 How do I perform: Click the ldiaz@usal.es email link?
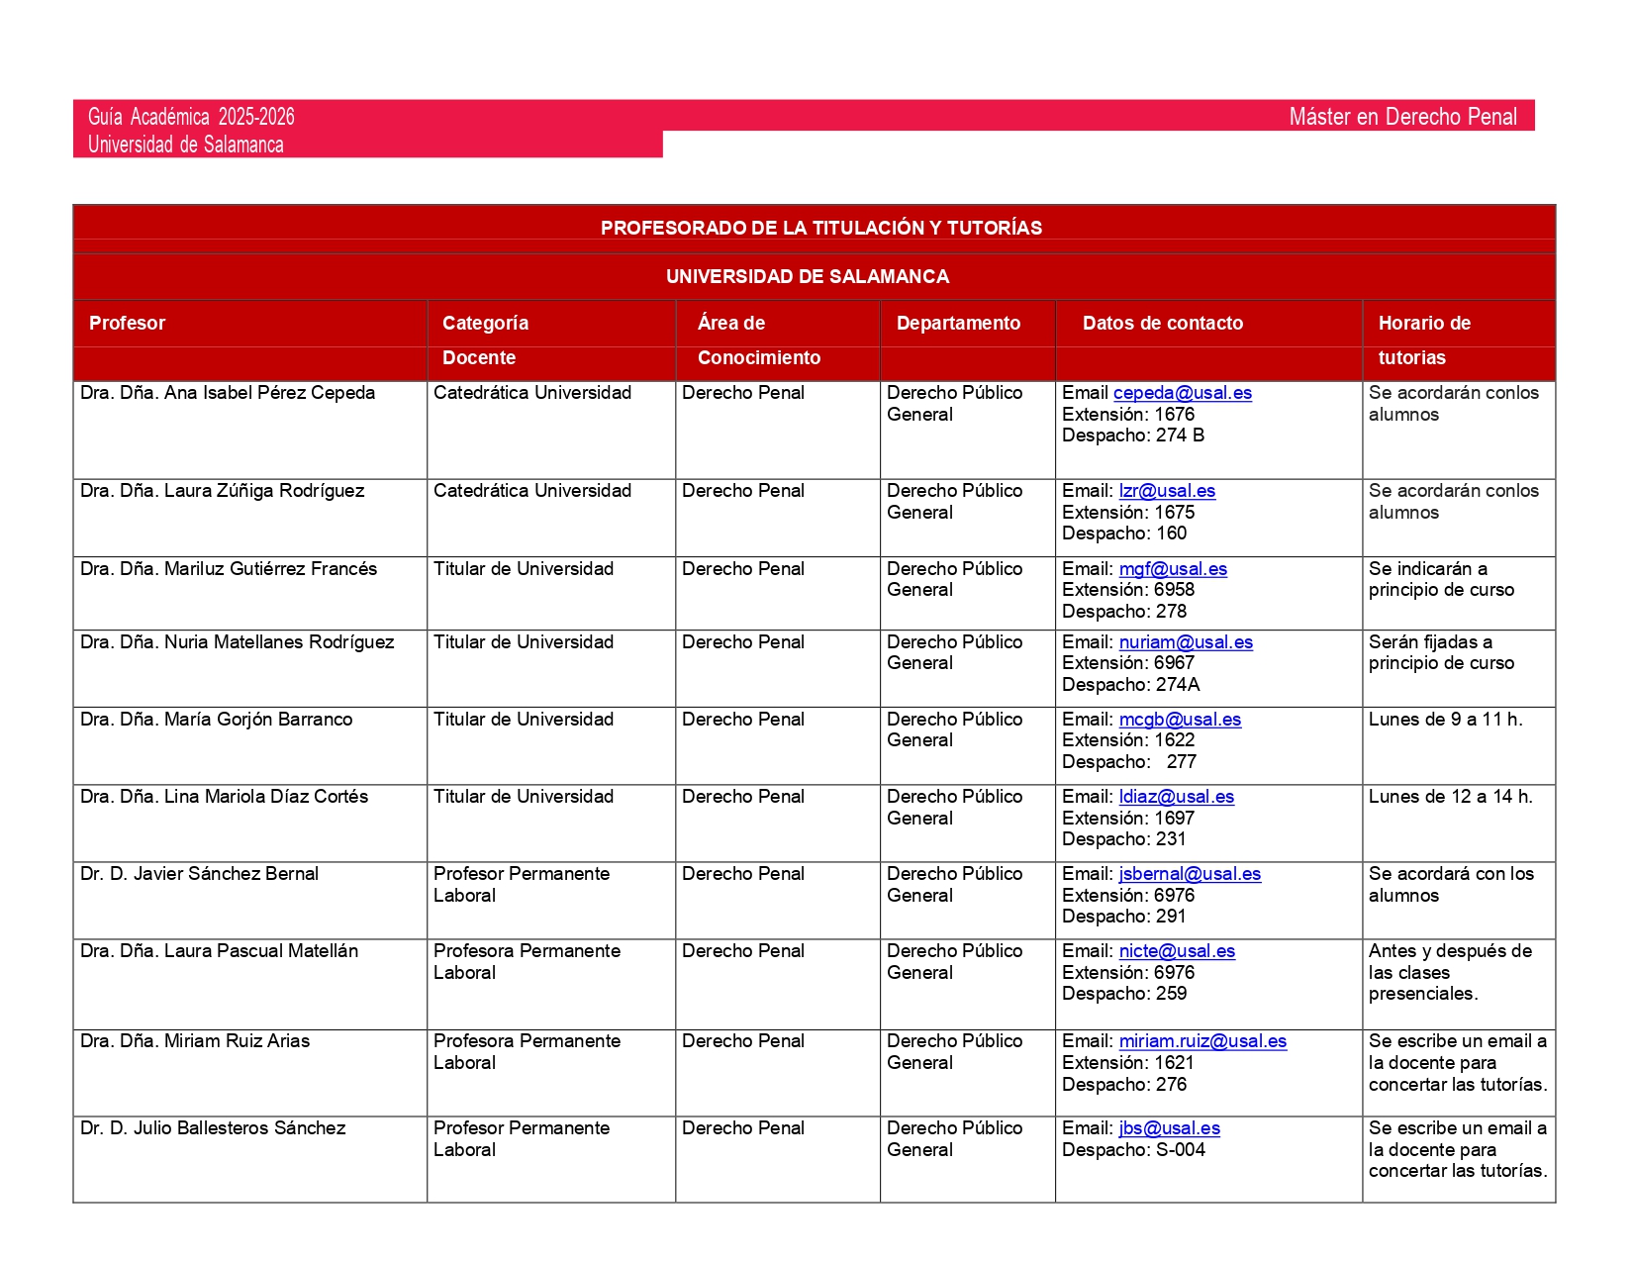point(1176,797)
